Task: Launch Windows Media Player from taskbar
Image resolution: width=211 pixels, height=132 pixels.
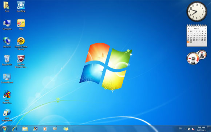Action: point(45,129)
